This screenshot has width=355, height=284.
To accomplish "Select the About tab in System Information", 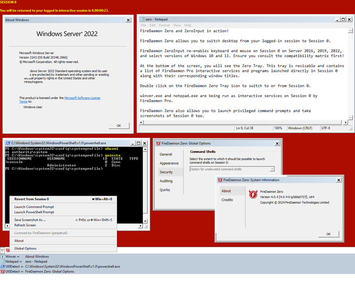I will [233, 191].
